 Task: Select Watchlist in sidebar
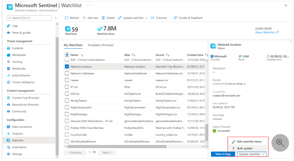[x=18, y=140]
